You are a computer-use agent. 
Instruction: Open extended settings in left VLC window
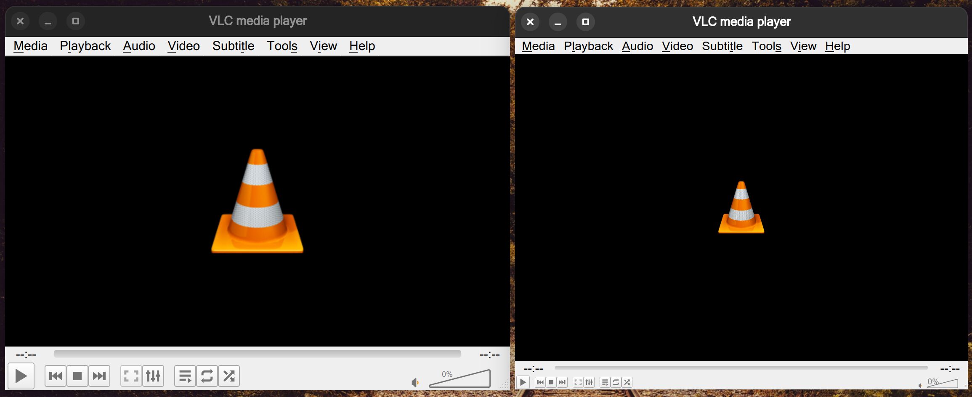click(153, 376)
